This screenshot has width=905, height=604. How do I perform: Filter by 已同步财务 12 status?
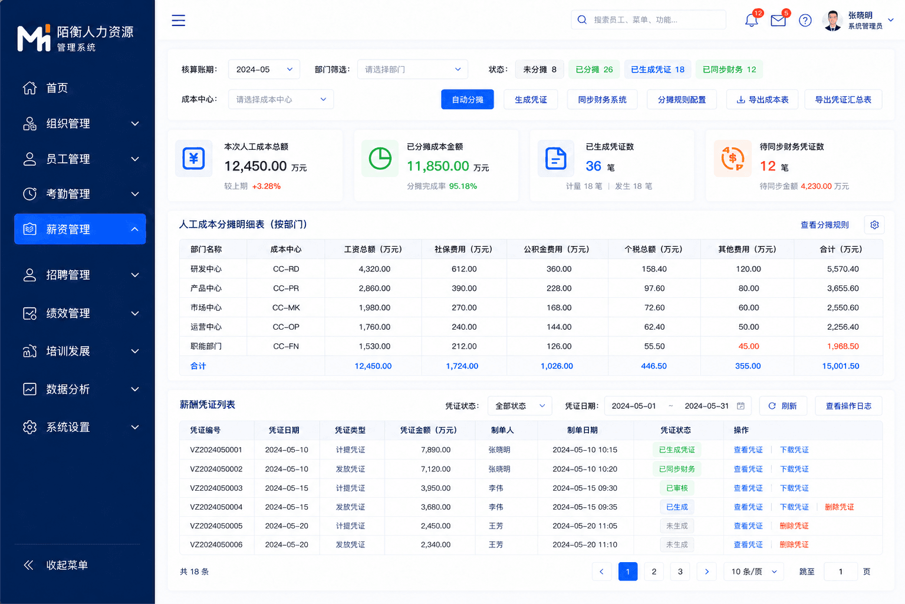coord(729,70)
